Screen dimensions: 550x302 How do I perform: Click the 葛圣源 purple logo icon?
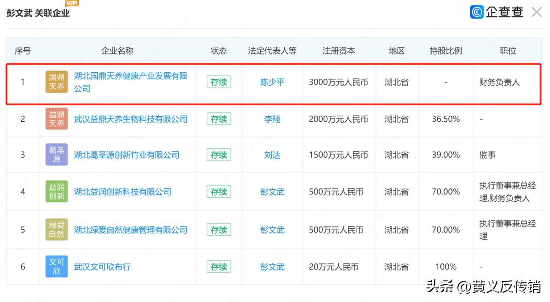point(56,155)
